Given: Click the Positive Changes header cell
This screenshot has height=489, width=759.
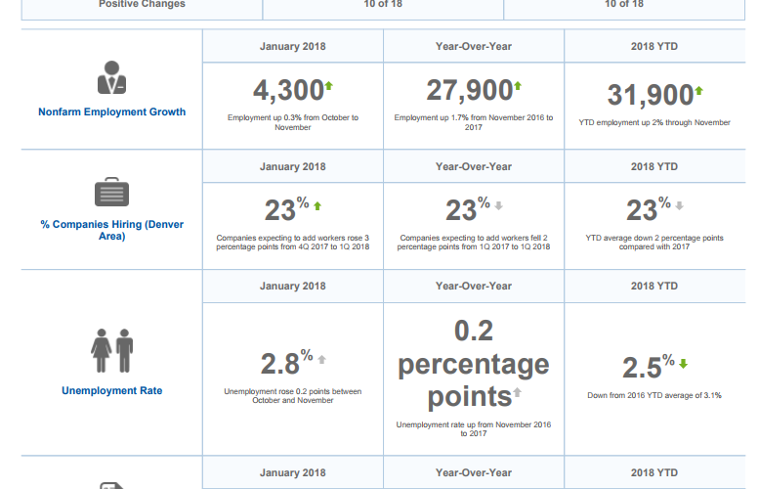Looking at the screenshot, I should pyautogui.click(x=142, y=5).
